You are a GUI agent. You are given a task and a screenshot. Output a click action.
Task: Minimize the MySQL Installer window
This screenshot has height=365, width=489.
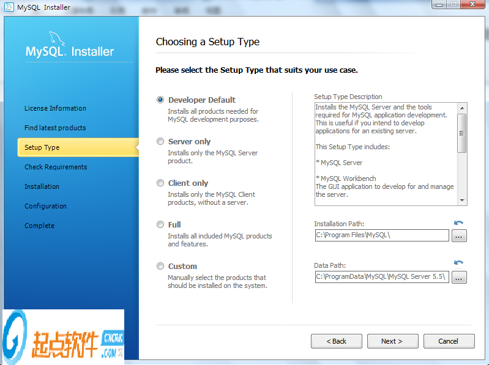click(x=439, y=4)
